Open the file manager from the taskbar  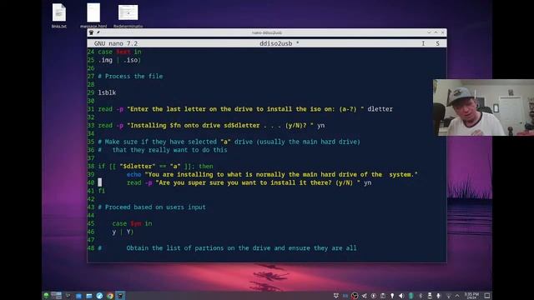coord(89,296)
